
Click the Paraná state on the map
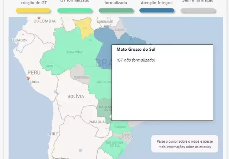120,127
